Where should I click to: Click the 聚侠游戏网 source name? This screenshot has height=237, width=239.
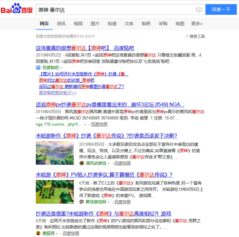point(96,202)
